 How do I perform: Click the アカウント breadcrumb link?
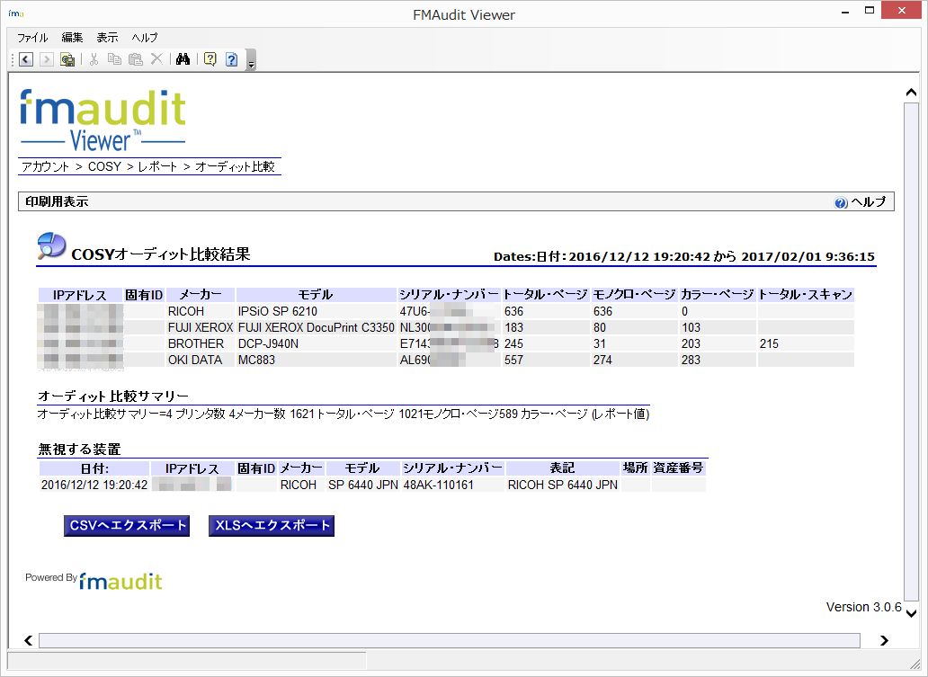[x=46, y=167]
